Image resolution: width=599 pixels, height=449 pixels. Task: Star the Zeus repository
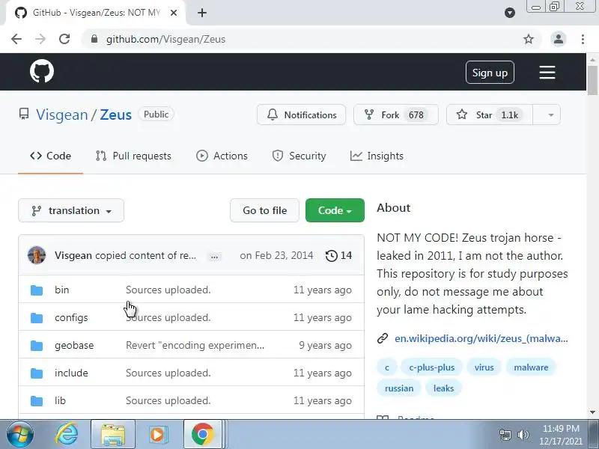click(x=490, y=115)
